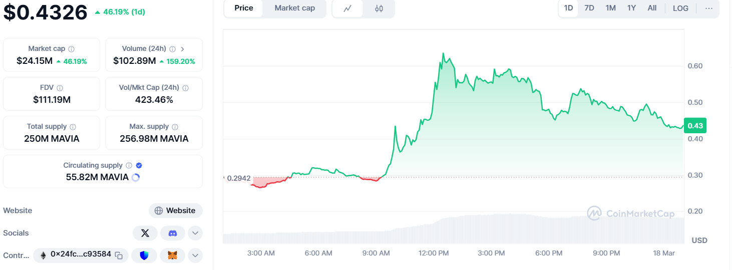732x270 pixels.
Task: Open the chart more options ellipsis
Action: point(708,8)
